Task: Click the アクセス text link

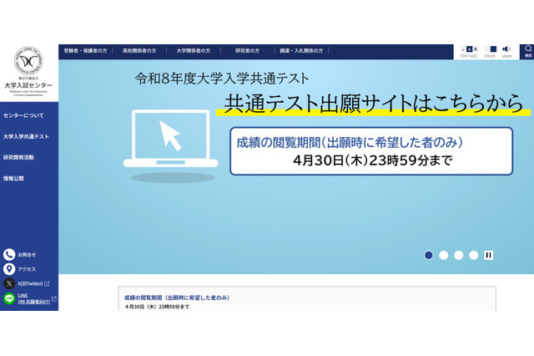Action: (x=27, y=269)
